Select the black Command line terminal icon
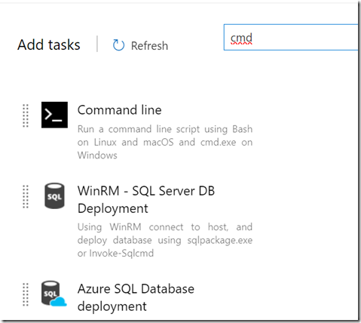The width and height of the screenshot is (361, 323). (54, 115)
